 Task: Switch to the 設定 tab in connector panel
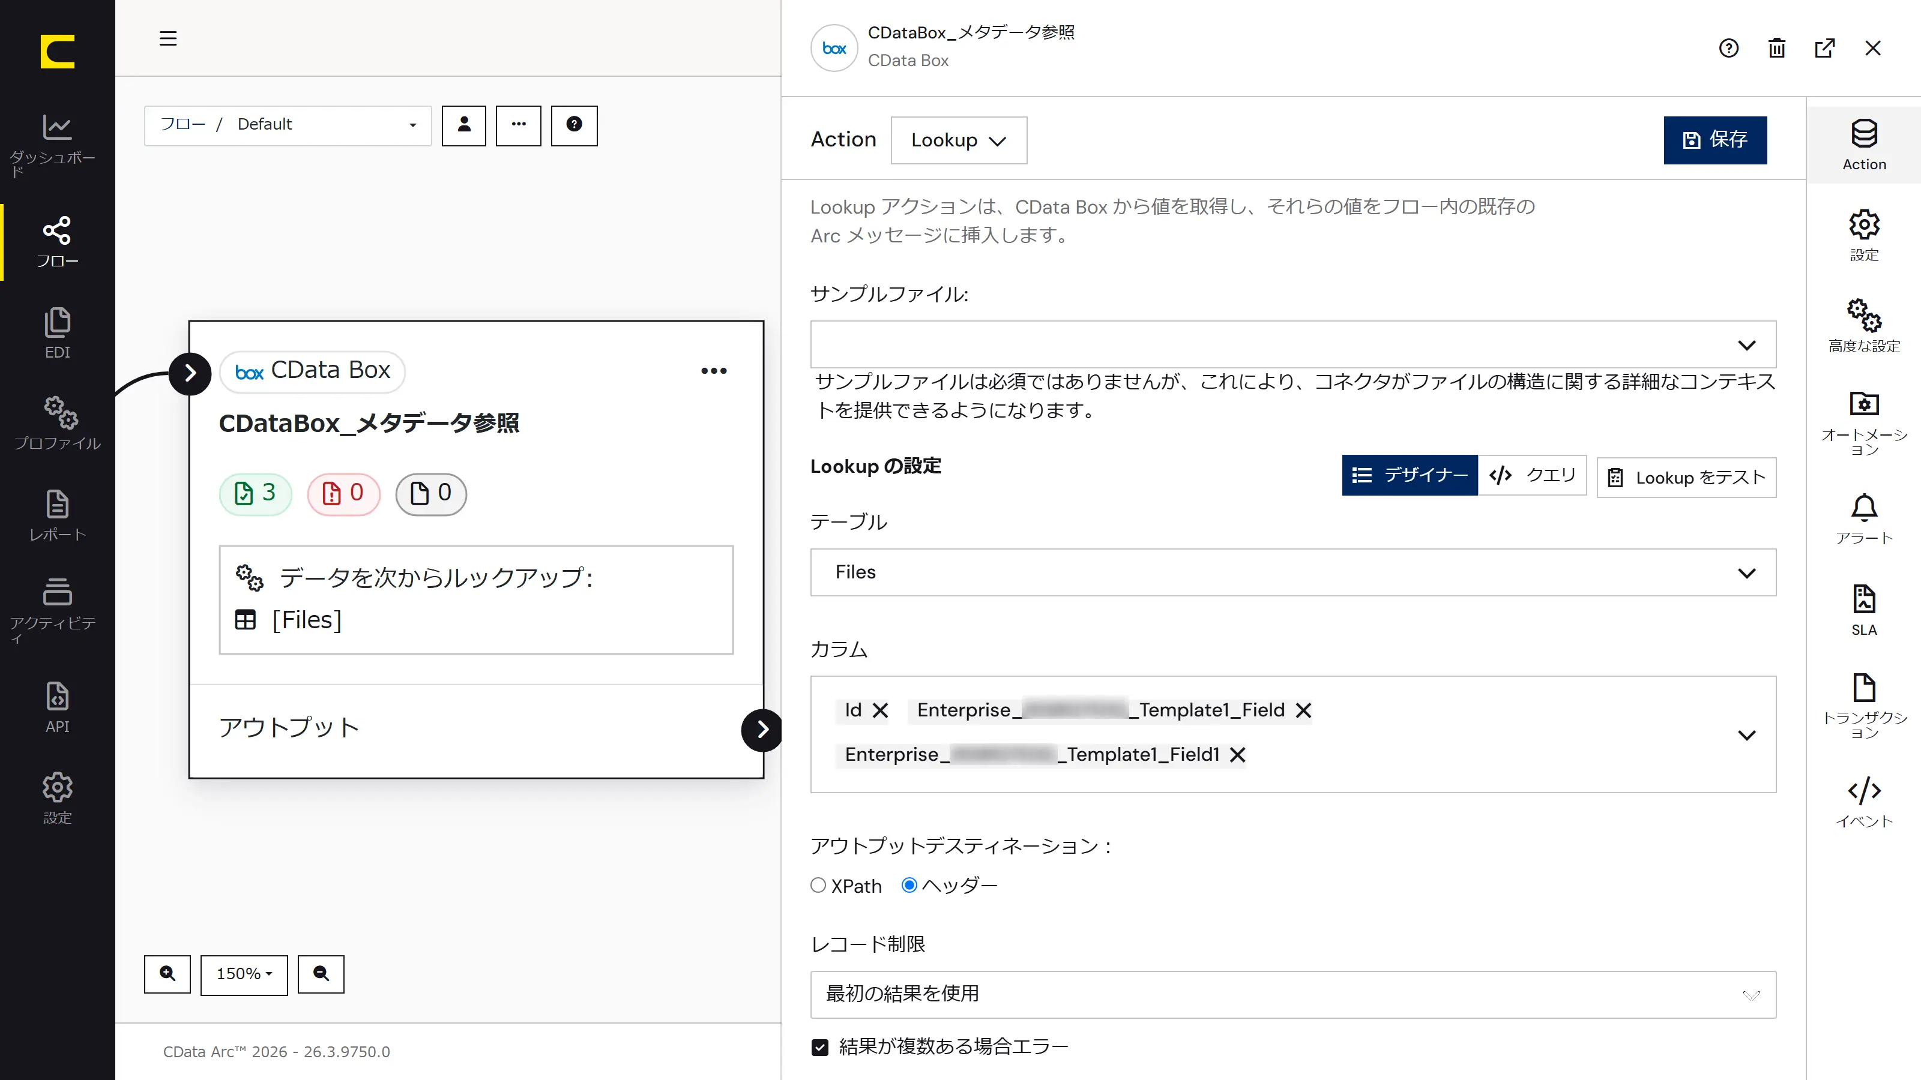1863,236
